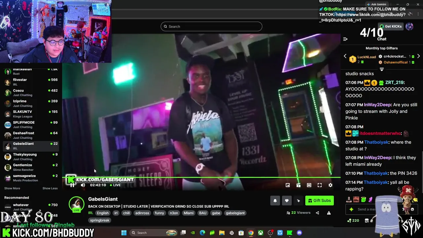Open the shop storefront icon below chat

click(366, 220)
